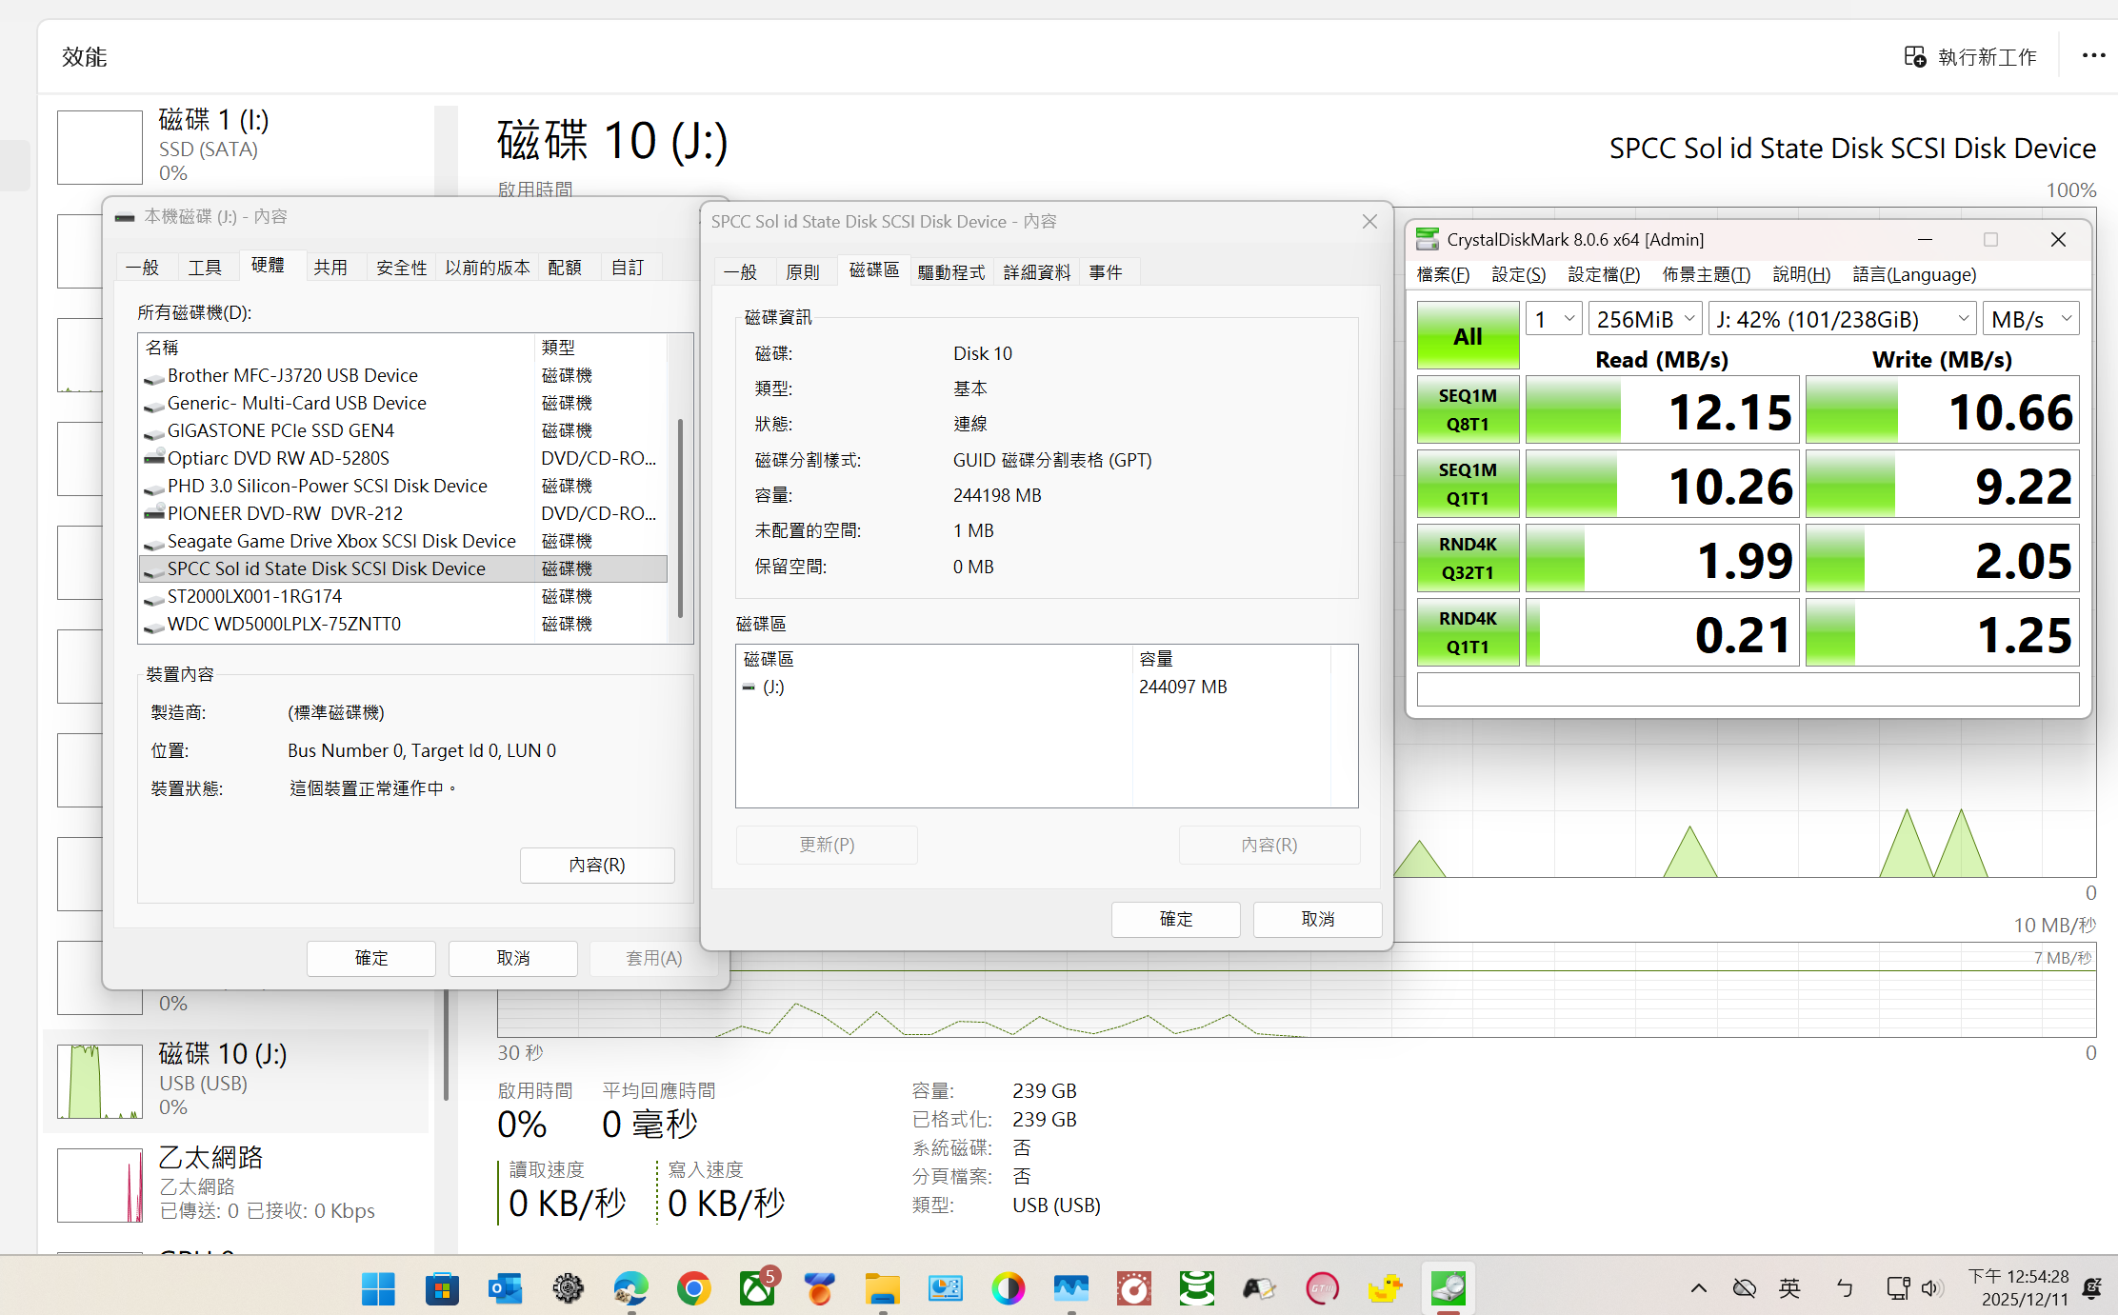Show hidden icons tray chevron
This screenshot has height=1315, width=2118.
1698,1288
